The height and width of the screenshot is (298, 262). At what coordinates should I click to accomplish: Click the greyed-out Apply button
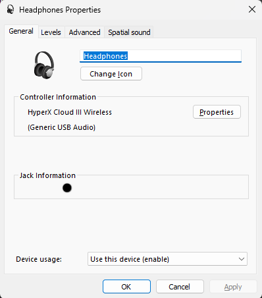click(x=233, y=287)
